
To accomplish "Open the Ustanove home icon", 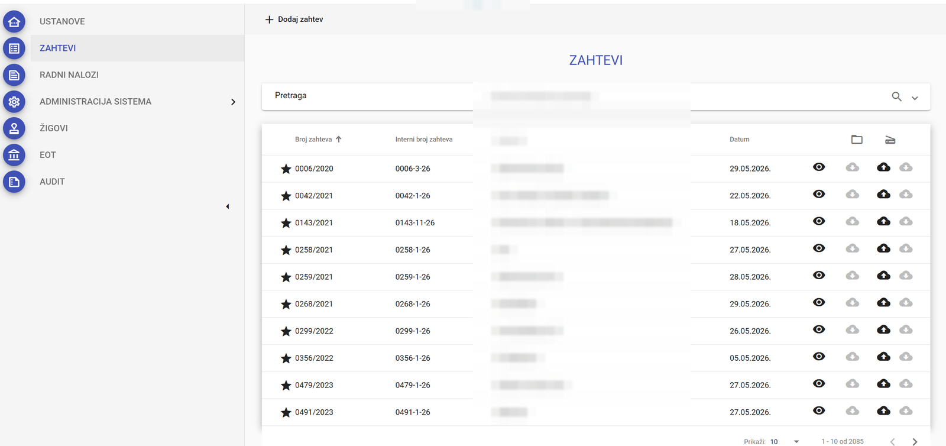I will tap(14, 22).
